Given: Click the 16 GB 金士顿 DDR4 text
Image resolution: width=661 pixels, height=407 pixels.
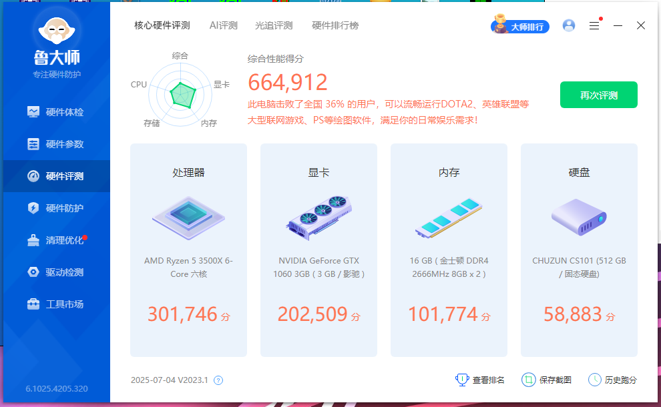Looking at the screenshot, I should click(449, 267).
